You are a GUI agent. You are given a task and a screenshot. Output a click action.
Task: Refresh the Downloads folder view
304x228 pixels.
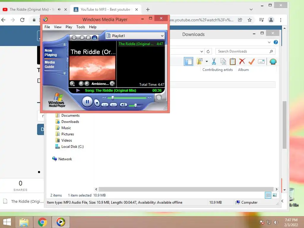208,51
